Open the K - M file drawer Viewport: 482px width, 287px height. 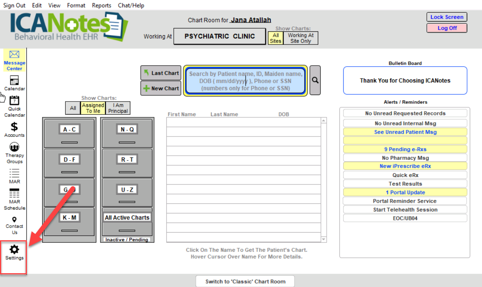click(x=69, y=221)
